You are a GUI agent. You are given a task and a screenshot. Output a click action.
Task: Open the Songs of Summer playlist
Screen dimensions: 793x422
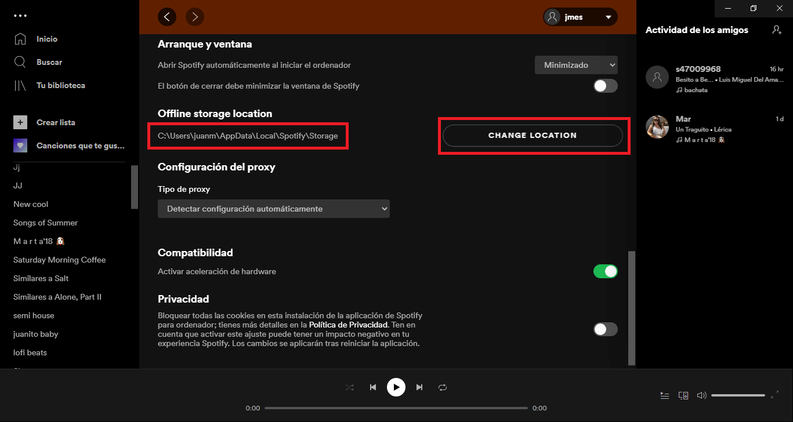tap(45, 223)
